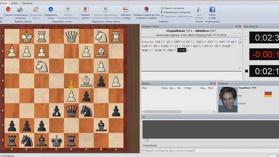Click the spectators scrollbar left arrow
The image size is (279, 157).
coord(143,112)
